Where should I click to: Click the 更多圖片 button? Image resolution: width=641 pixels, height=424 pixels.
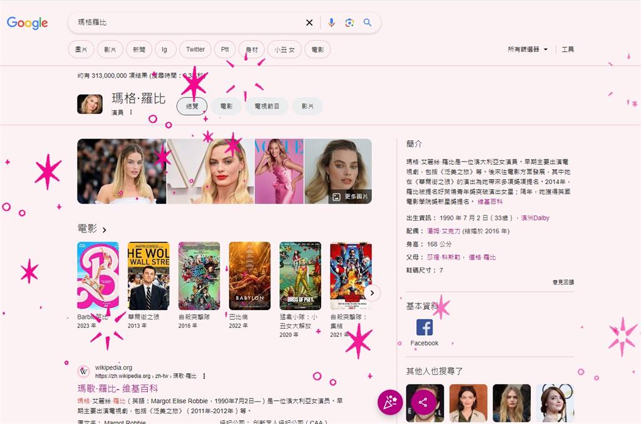[x=351, y=197]
